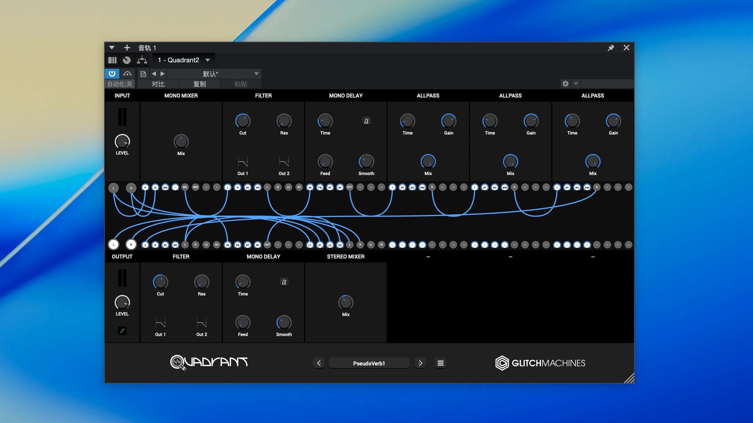Pin the plugin window
Screen dimensions: 753x423
click(x=611, y=48)
